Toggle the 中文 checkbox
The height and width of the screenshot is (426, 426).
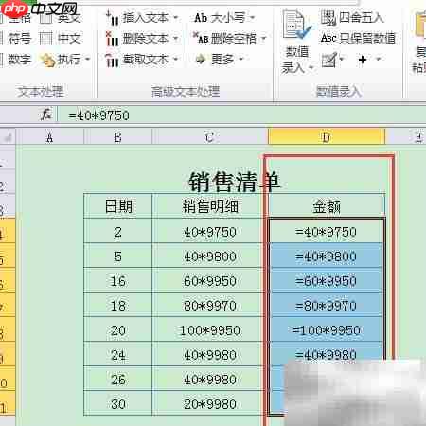[x=46, y=39]
